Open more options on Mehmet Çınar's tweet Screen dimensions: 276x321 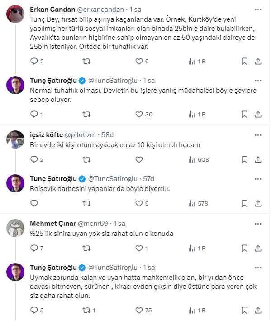[x=258, y=224]
